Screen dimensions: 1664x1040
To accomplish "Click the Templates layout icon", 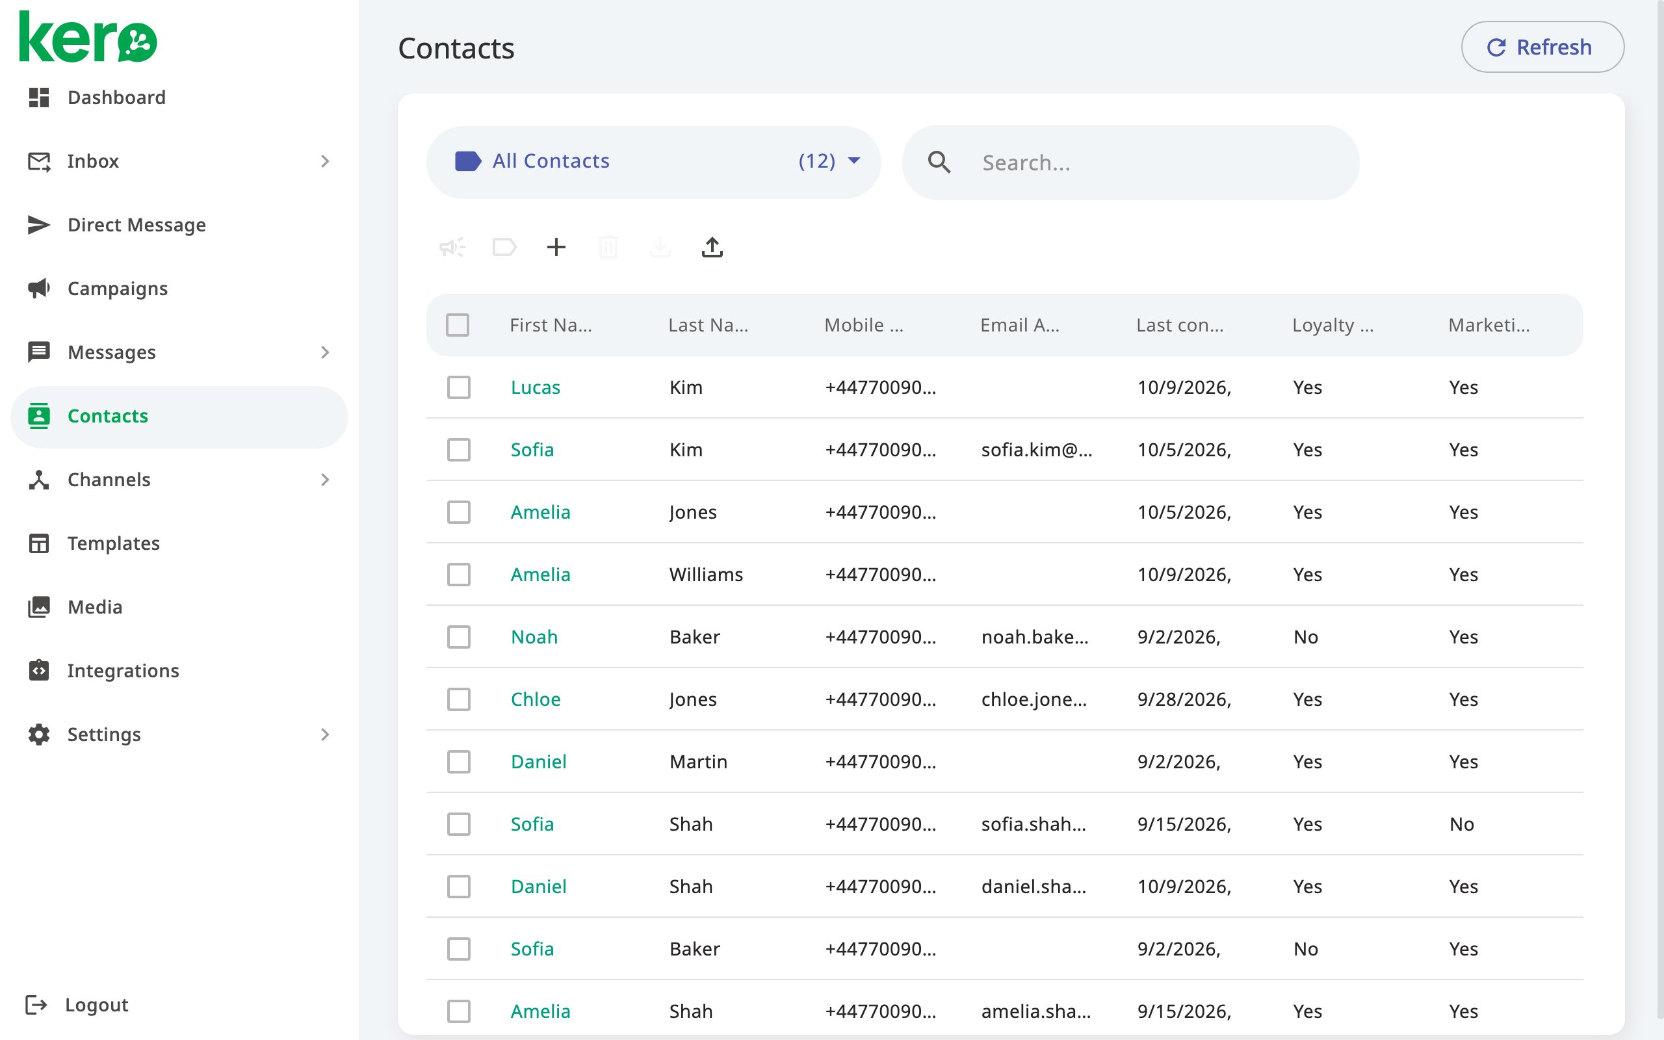I will point(38,543).
